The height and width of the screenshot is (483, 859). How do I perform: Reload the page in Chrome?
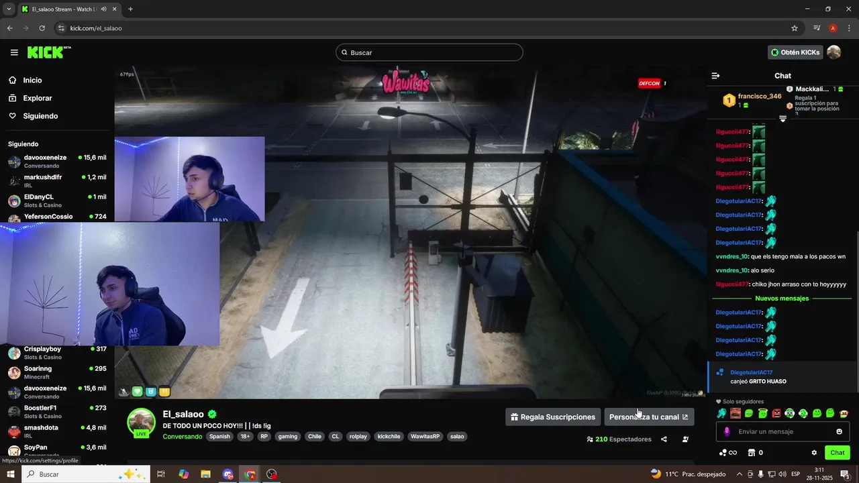(x=42, y=28)
